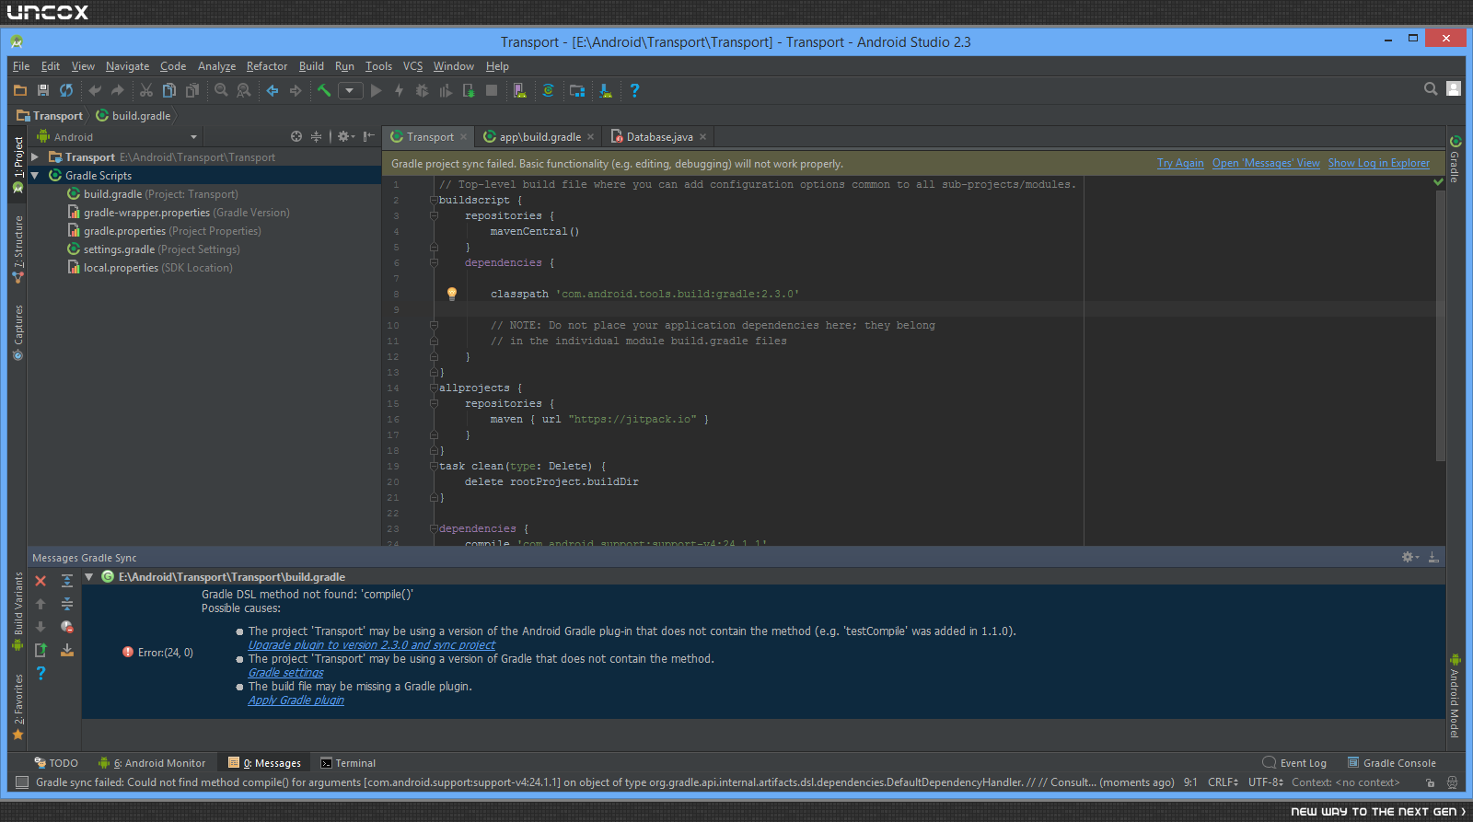Open the Android project view dropdown
The image size is (1473, 822).
pos(117,137)
